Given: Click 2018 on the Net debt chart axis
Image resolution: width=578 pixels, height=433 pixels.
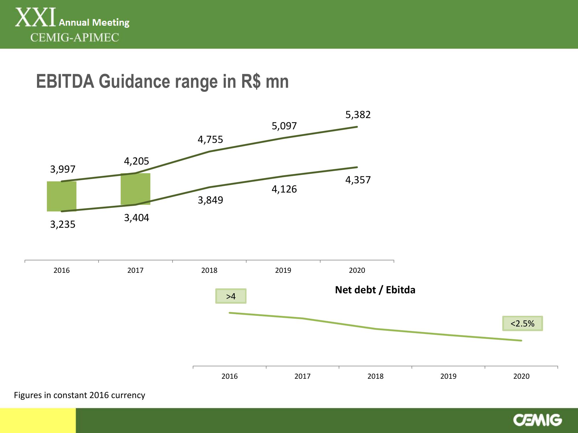Looking at the screenshot, I should click(375, 376).
